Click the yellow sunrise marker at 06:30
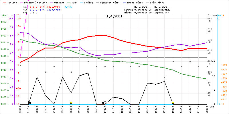Screen dimensions: 229x114 pyautogui.click(x=71, y=103)
